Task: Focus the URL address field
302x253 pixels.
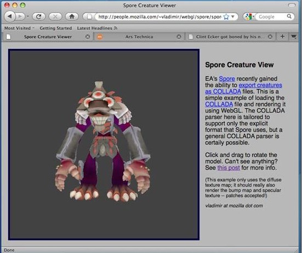Action: (x=160, y=17)
